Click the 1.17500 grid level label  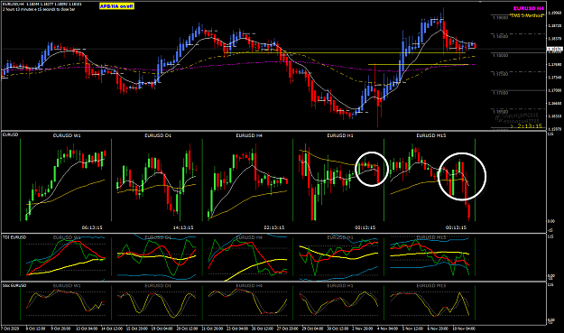(x=500, y=74)
